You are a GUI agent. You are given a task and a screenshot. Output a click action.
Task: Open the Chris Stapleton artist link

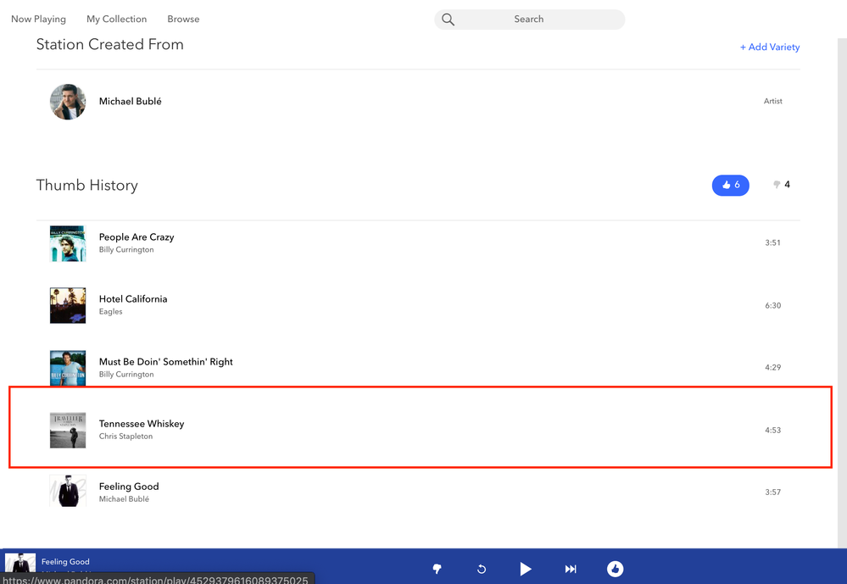[125, 437]
